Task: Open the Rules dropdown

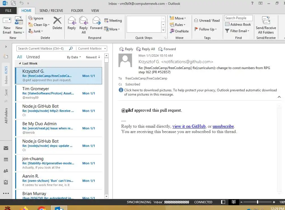Action: (177, 25)
